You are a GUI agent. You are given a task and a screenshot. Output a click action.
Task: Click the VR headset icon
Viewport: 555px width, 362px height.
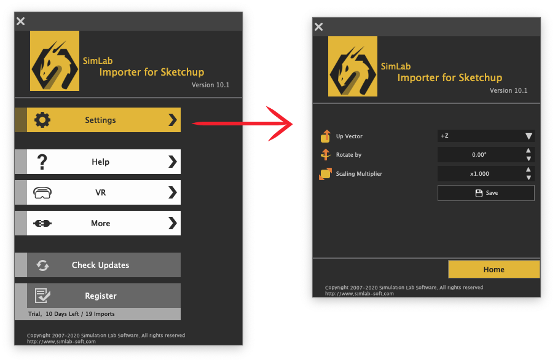(x=42, y=193)
